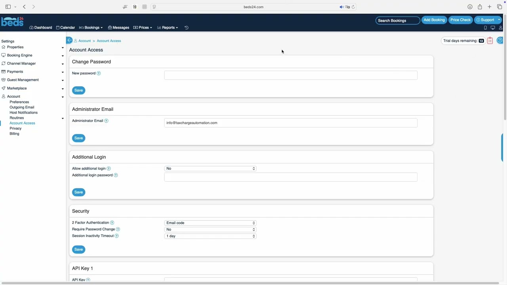This screenshot has height=285, width=507.
Task: Focus the Additional login password field
Action: point(291,177)
